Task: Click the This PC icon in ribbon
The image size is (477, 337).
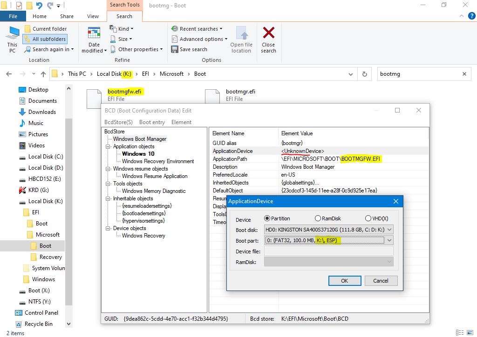Action: point(12,33)
